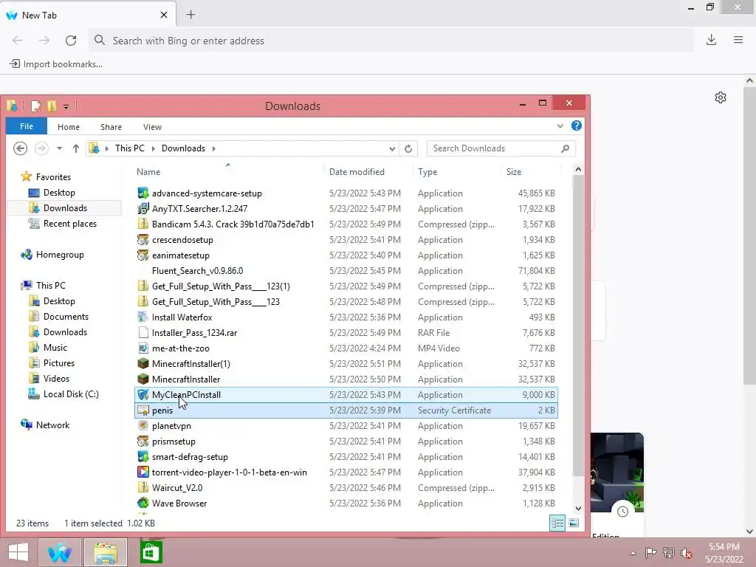The image size is (756, 567).
Task: Select Installer_Pass_1234.rar file icon
Action: [x=142, y=333]
